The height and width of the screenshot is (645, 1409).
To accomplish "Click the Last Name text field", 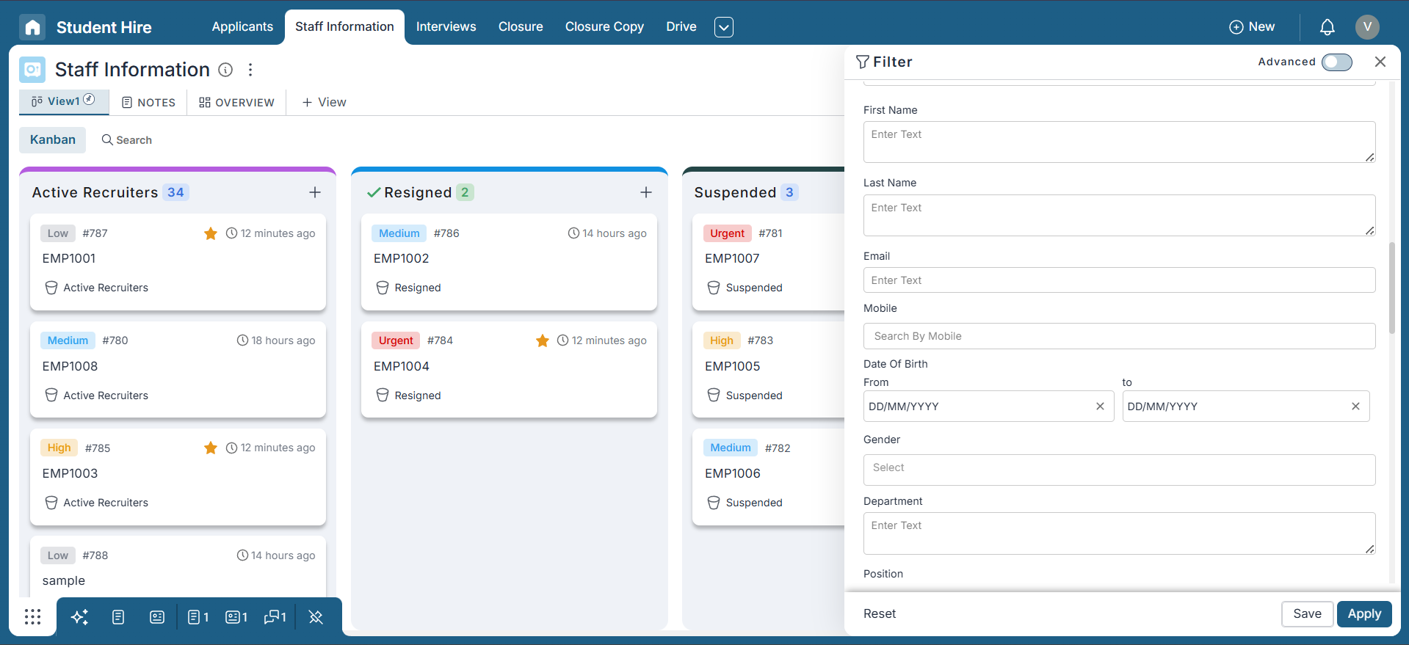I will 1119,215.
